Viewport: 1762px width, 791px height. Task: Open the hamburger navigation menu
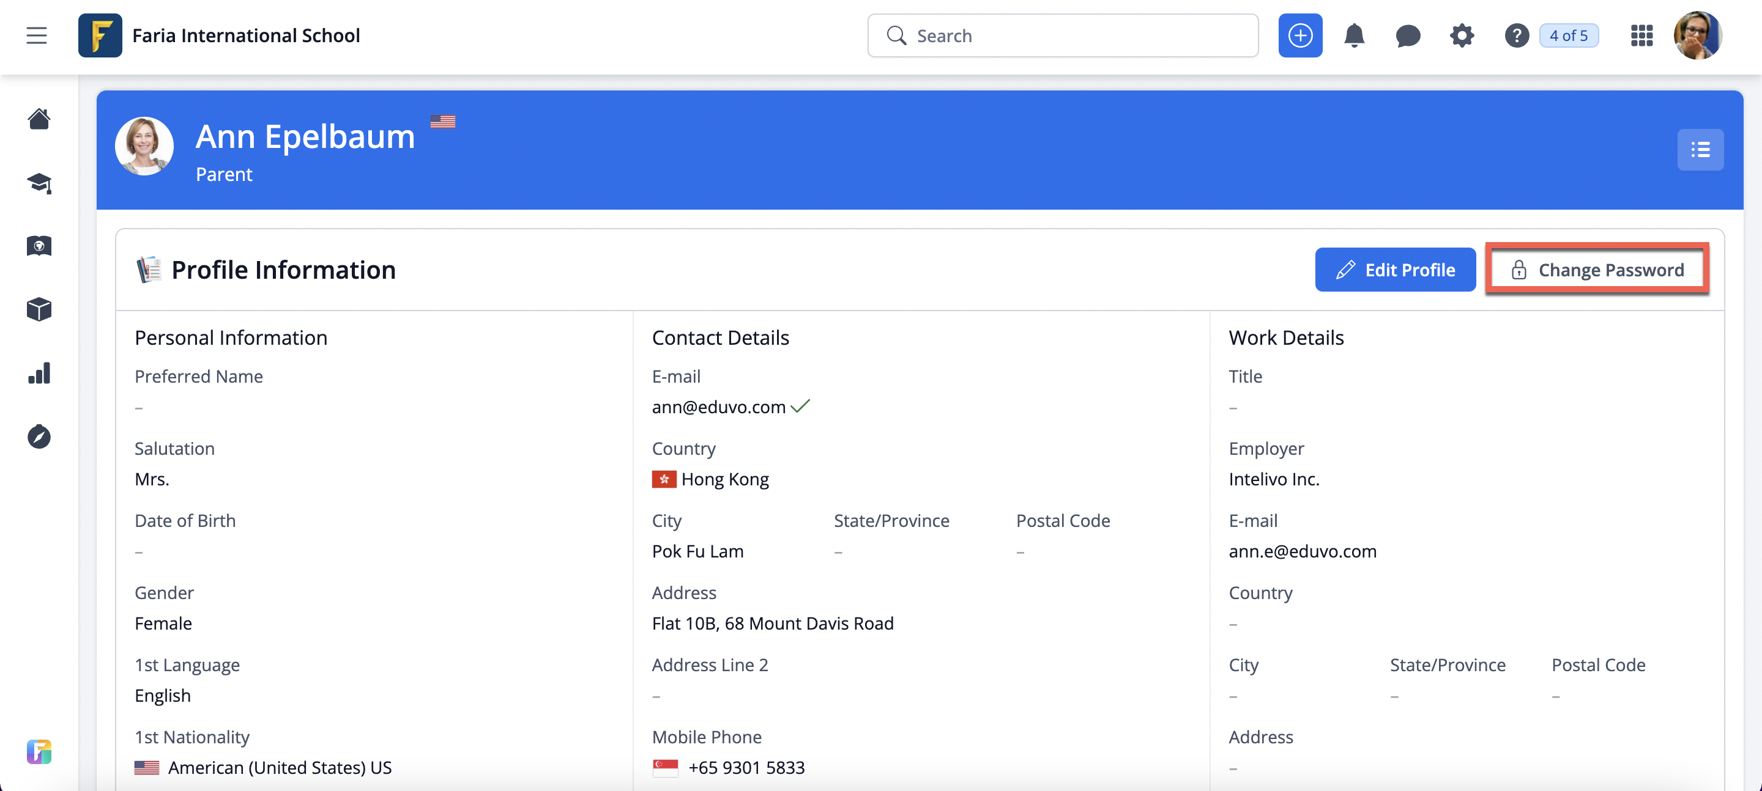coord(37,35)
